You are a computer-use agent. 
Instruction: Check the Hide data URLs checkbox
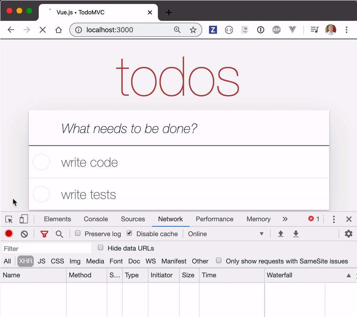pos(101,248)
